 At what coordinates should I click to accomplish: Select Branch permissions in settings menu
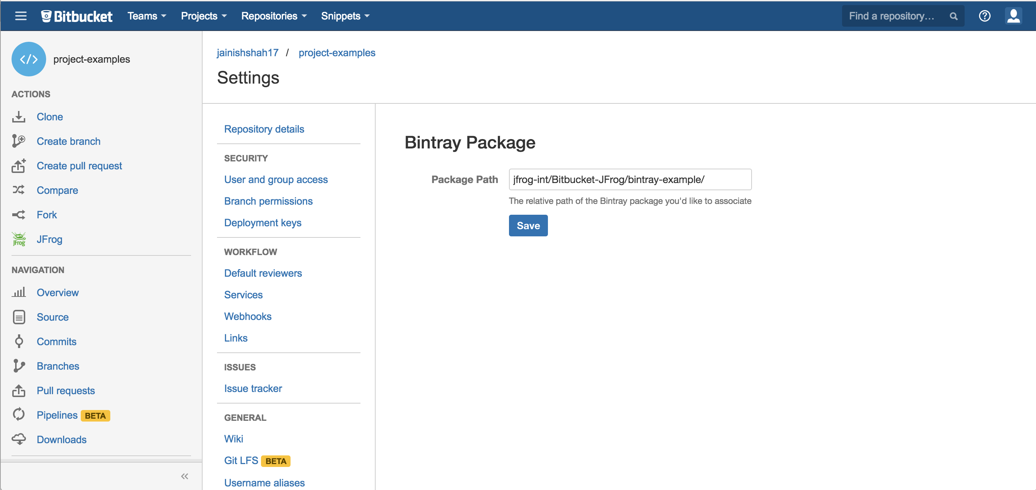tap(268, 201)
